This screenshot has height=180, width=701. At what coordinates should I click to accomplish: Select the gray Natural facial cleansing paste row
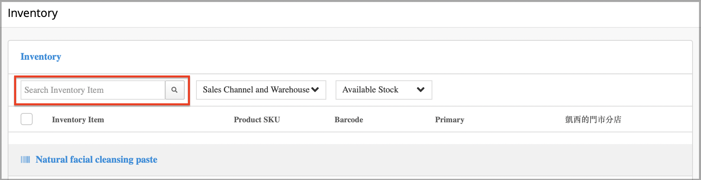350,160
